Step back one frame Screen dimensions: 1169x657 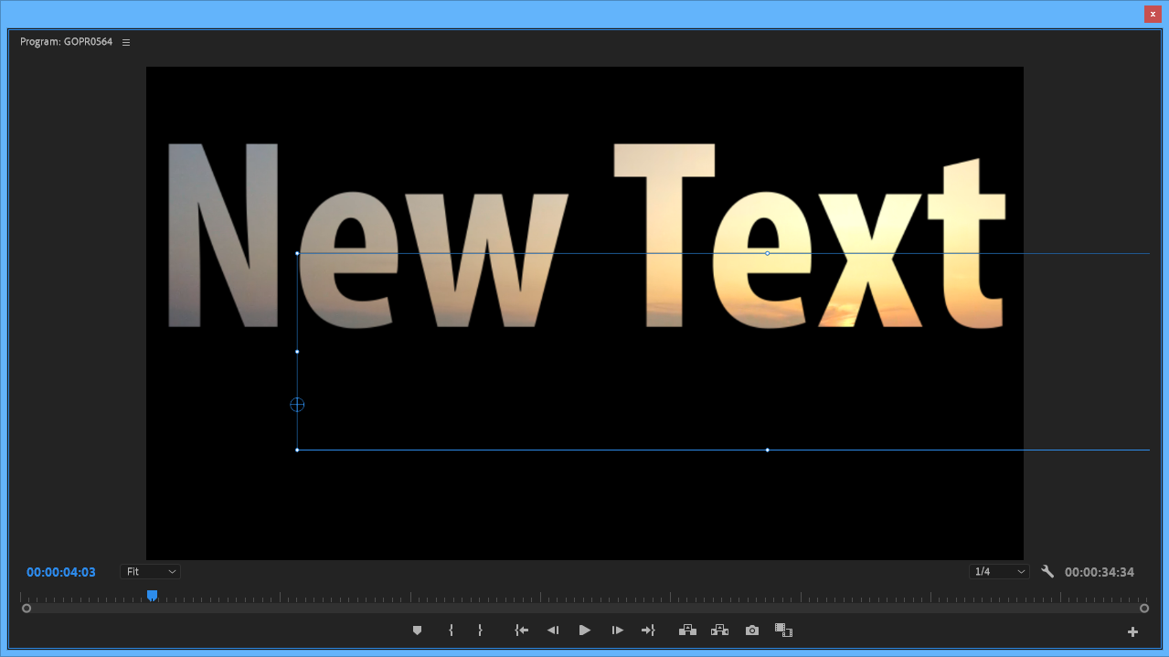click(552, 631)
